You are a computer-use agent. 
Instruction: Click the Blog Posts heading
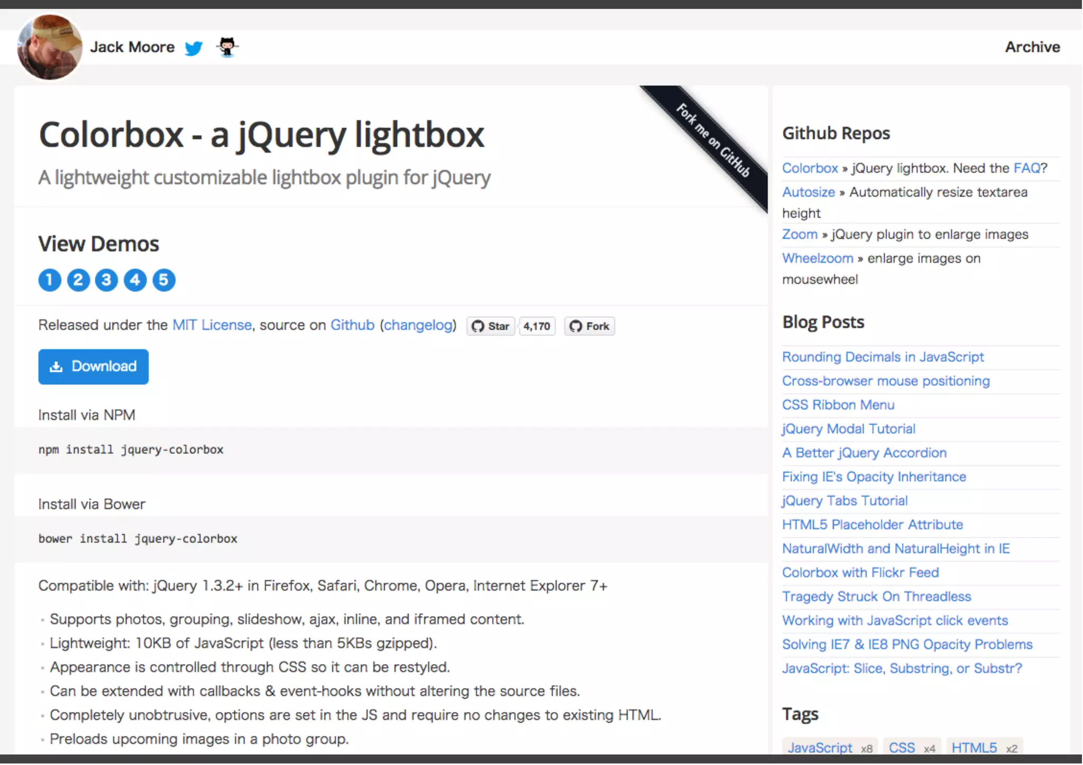pos(823,322)
